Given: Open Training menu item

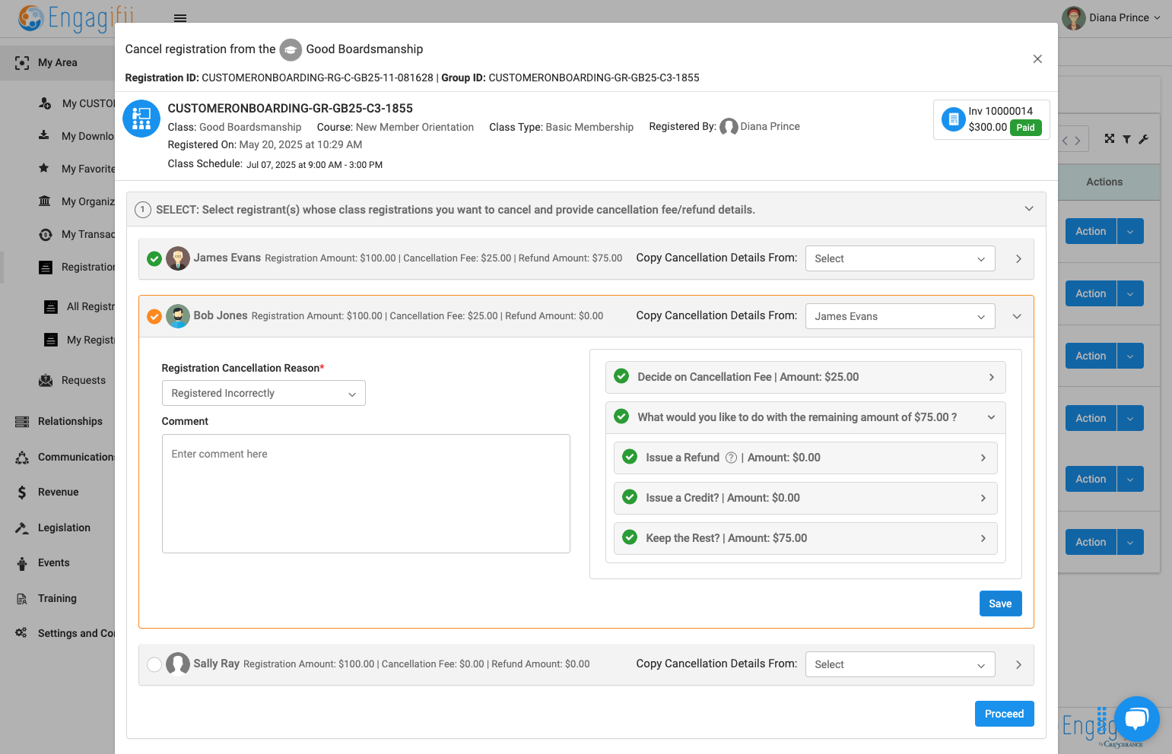Looking at the screenshot, I should click(x=57, y=598).
